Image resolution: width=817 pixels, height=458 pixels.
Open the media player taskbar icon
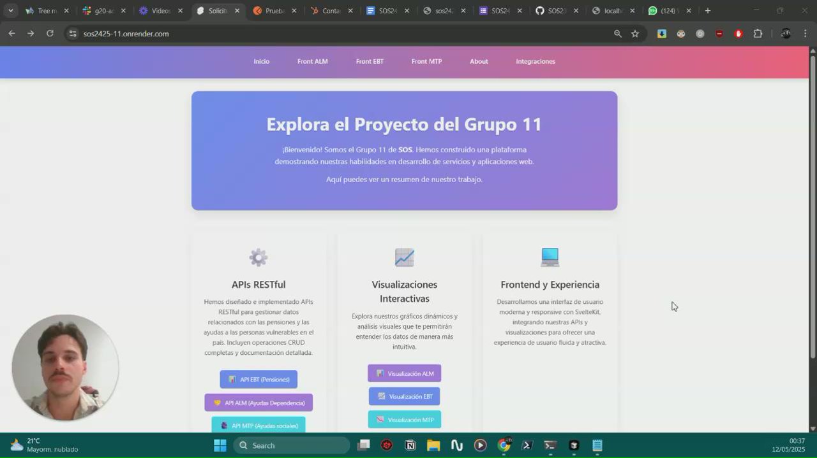(x=480, y=445)
